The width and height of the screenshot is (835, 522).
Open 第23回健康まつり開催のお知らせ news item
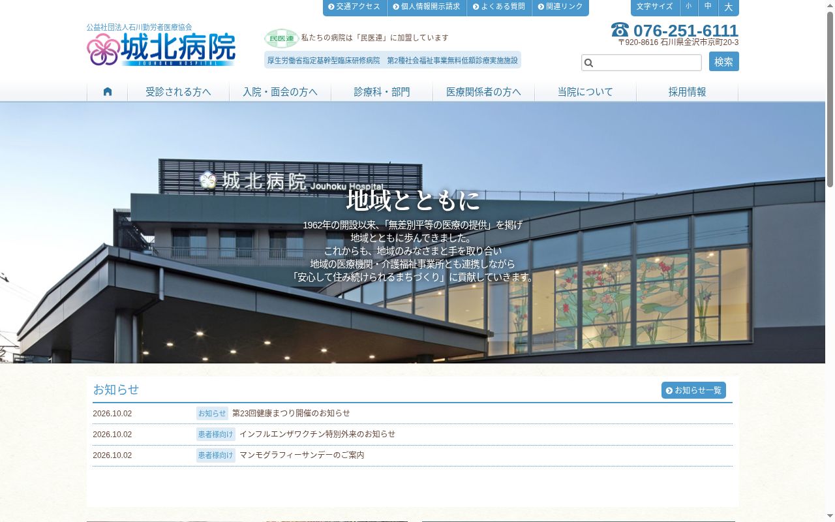pos(291,413)
